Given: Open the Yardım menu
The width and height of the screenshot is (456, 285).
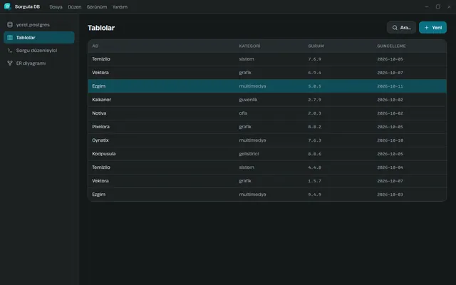Looking at the screenshot, I should click(x=120, y=6).
